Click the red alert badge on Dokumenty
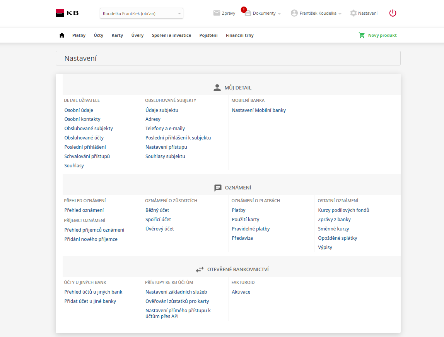Image resolution: width=444 pixels, height=337 pixels. pyautogui.click(x=244, y=10)
